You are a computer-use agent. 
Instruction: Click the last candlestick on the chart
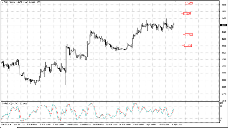tap(174, 24)
